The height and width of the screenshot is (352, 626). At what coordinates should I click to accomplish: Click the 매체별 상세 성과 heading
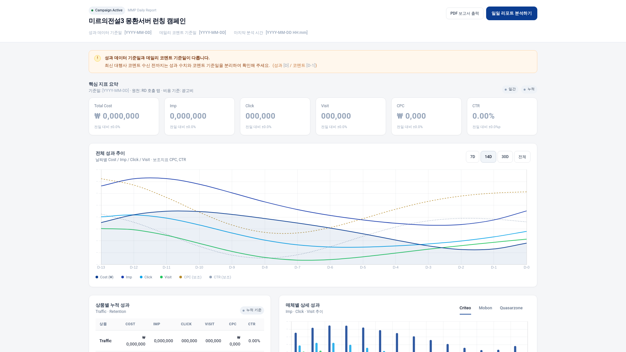[x=303, y=305]
